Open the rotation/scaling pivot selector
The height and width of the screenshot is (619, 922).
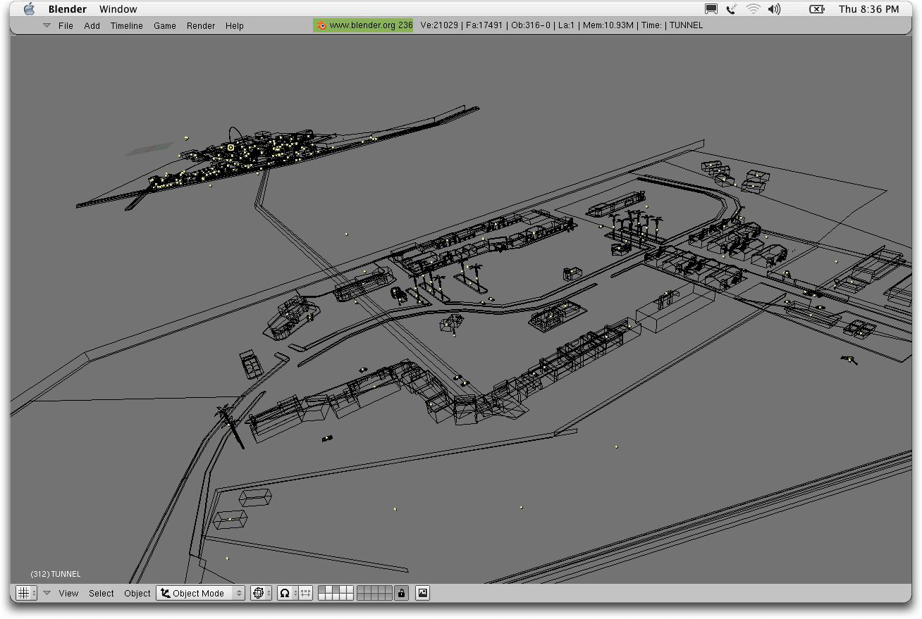(286, 593)
